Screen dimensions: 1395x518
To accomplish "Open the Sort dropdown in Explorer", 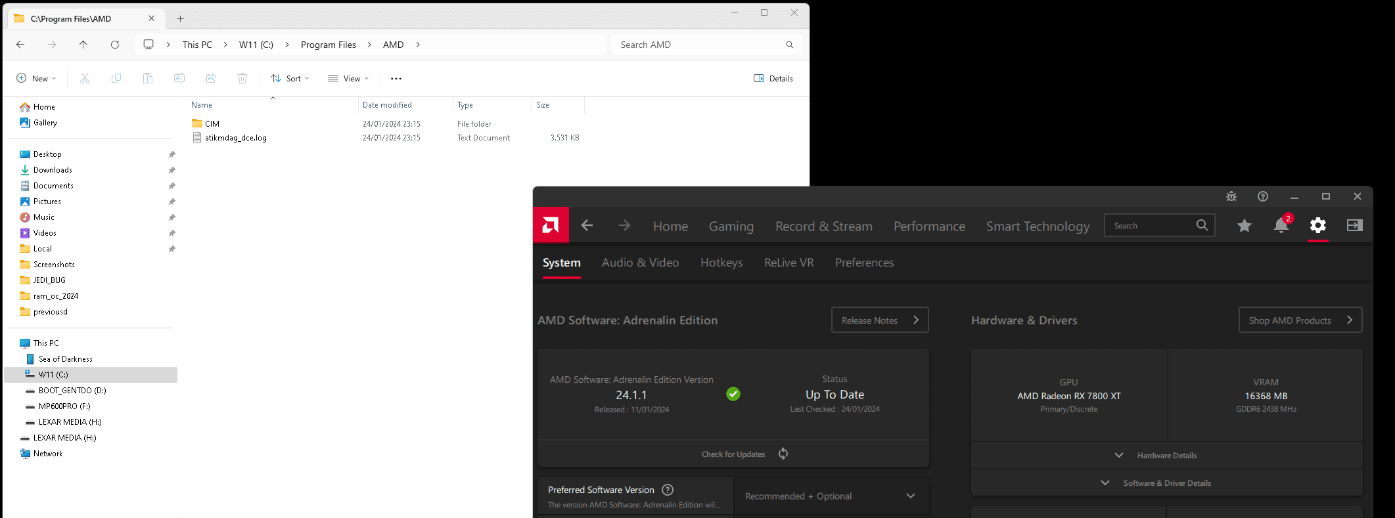I will [290, 78].
